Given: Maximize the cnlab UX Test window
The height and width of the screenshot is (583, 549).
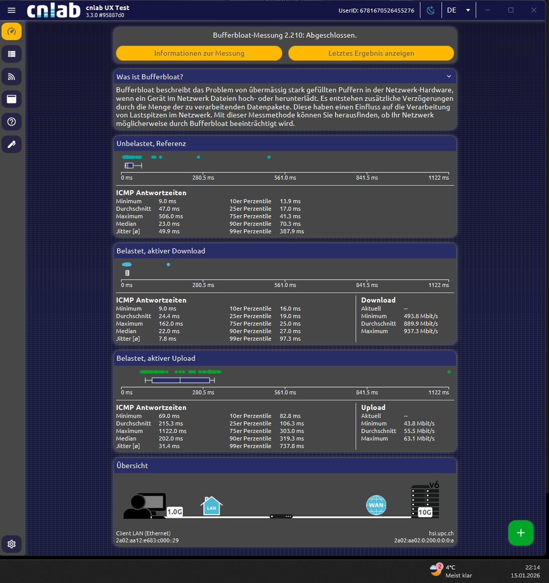Looking at the screenshot, I should 511,11.
